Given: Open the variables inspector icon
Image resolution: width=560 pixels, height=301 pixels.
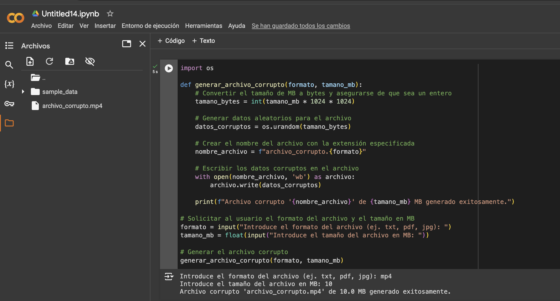Looking at the screenshot, I should coord(9,84).
